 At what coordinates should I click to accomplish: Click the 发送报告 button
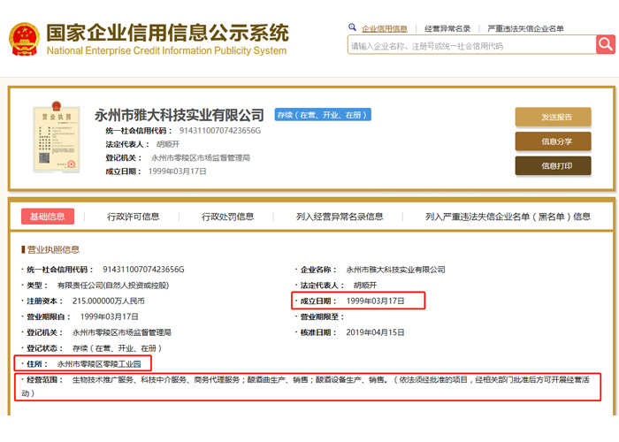553,117
